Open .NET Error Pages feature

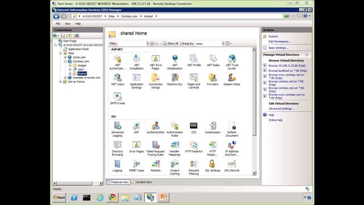click(155, 62)
